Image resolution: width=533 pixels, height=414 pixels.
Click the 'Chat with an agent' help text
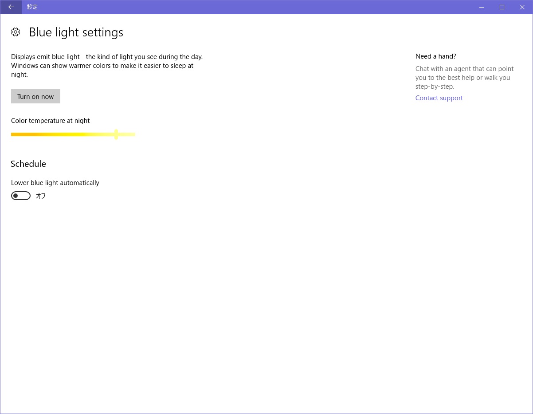tap(465, 78)
